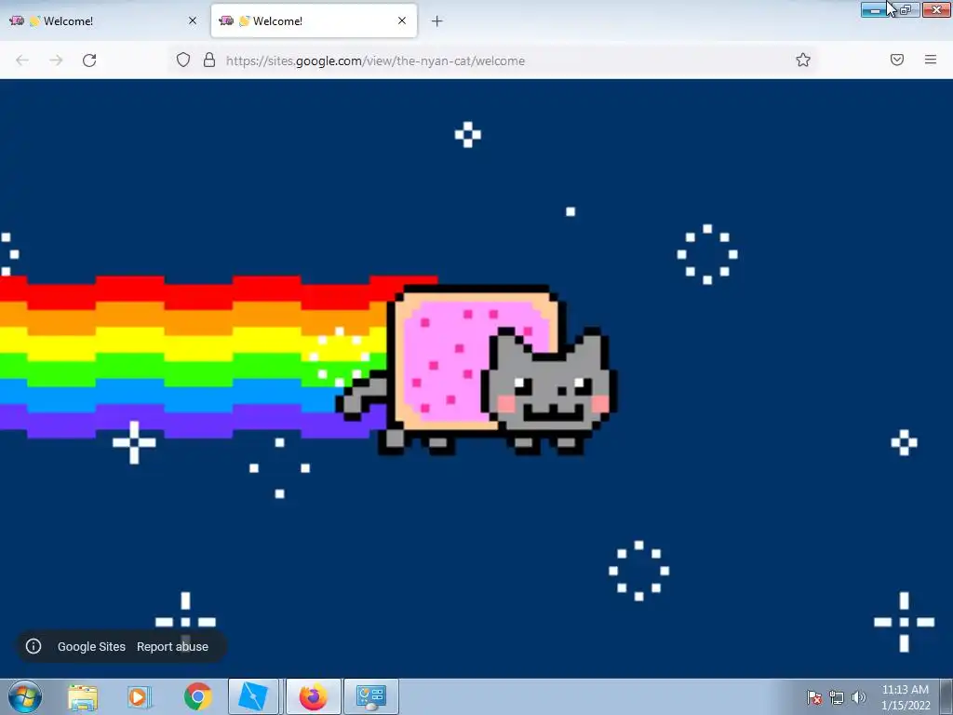Launch File Explorer from the taskbar
This screenshot has height=715, width=953.
click(x=83, y=697)
